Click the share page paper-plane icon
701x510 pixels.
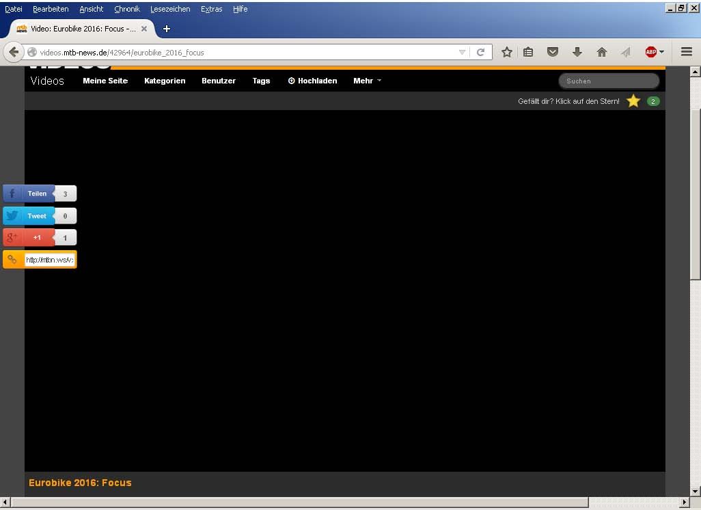coord(626,53)
